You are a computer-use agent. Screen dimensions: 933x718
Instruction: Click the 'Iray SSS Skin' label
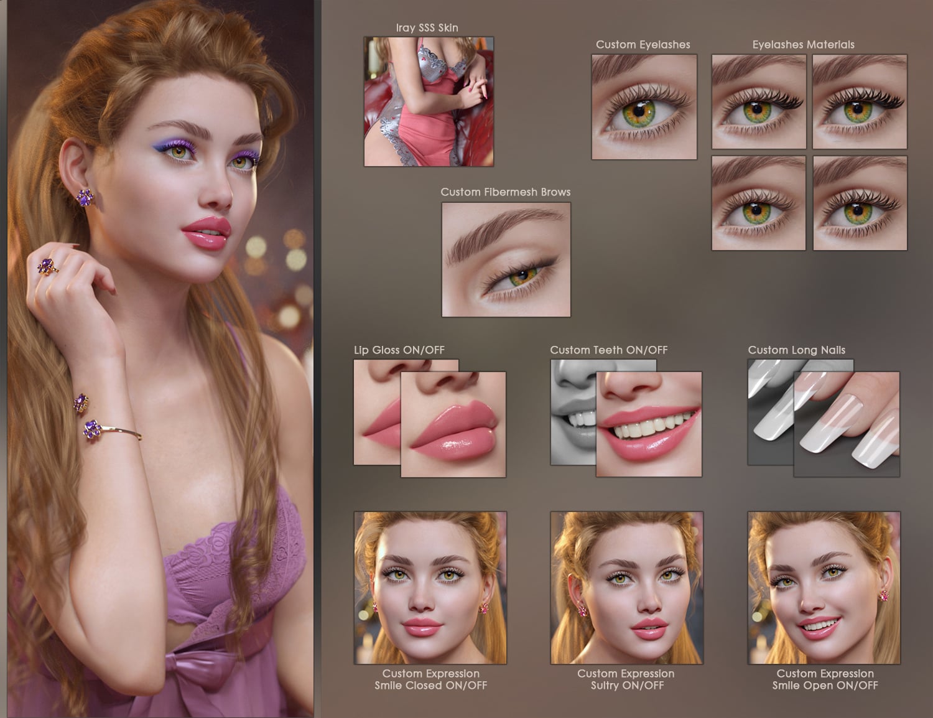click(x=427, y=28)
